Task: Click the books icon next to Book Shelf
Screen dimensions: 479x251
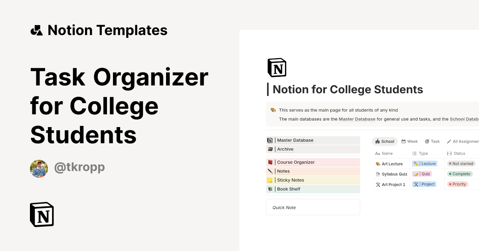Action: [x=271, y=189]
